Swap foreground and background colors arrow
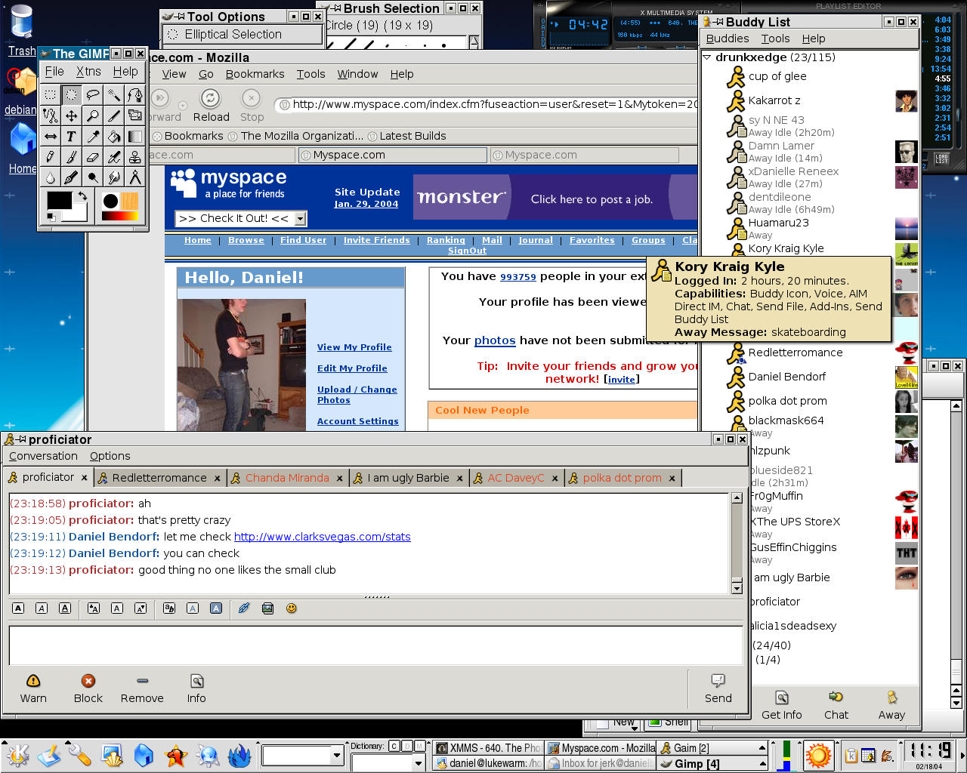Viewport: 967px width, 773px height. [82, 196]
